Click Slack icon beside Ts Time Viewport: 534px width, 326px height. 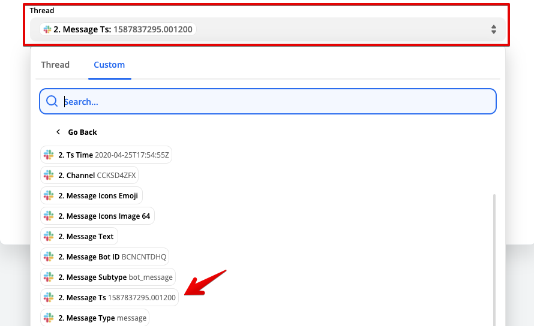(49, 155)
